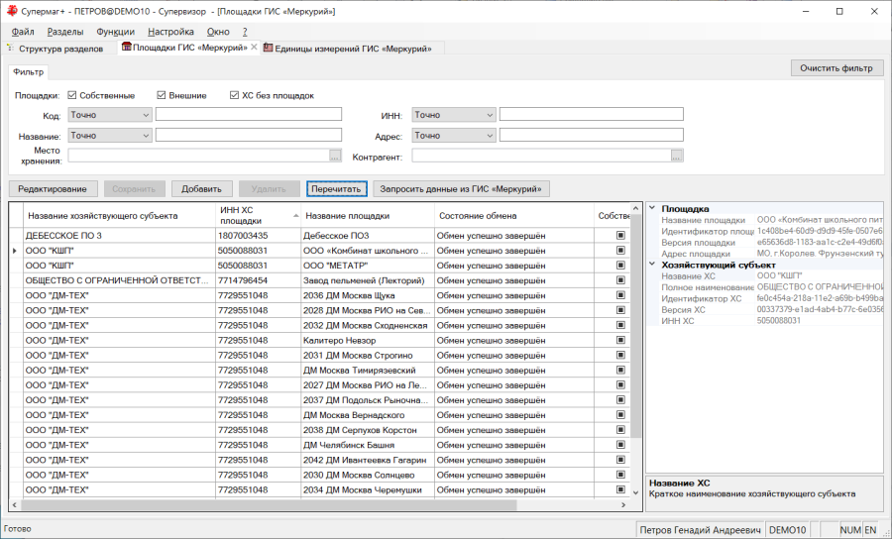Open the Функции menu
892x539 pixels.
(x=116, y=32)
